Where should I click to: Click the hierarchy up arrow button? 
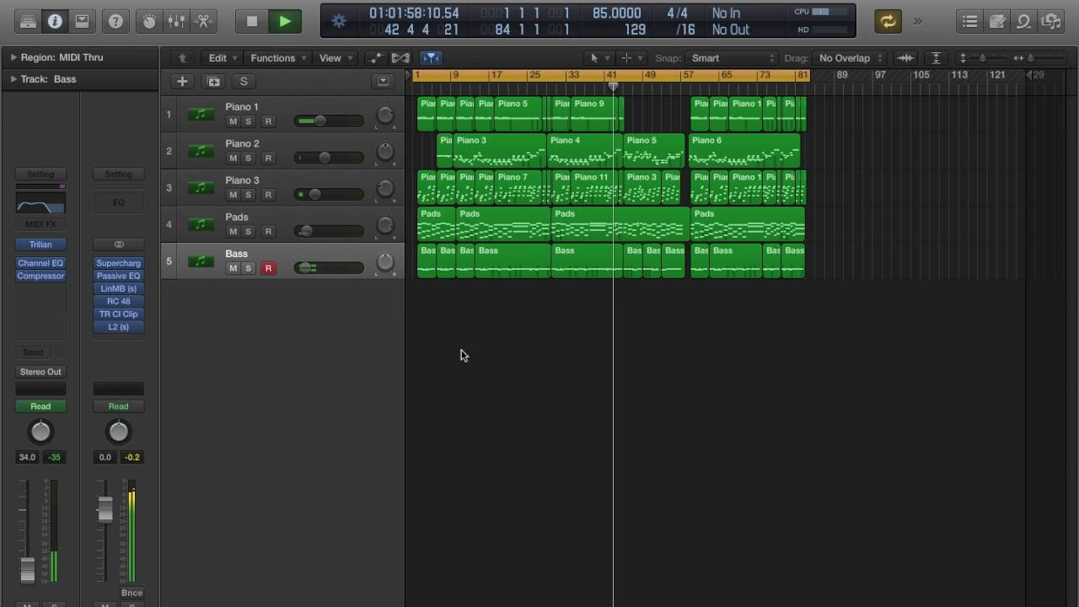click(182, 58)
